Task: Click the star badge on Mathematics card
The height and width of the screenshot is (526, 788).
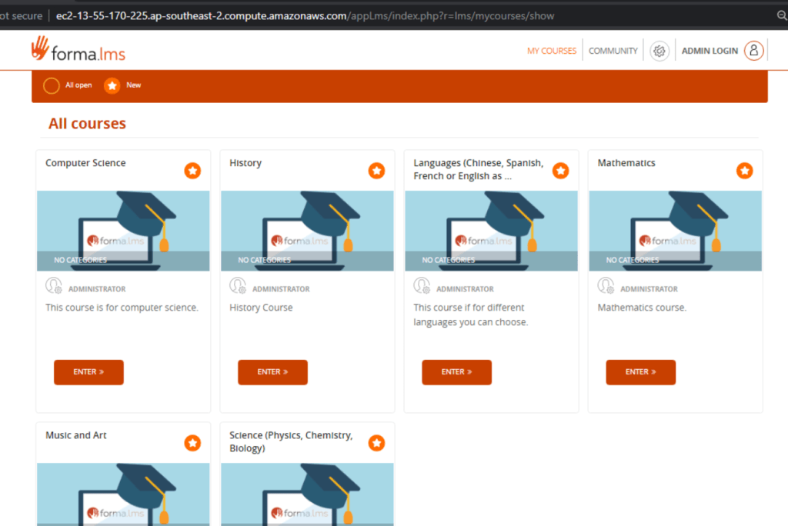Action: (x=744, y=171)
